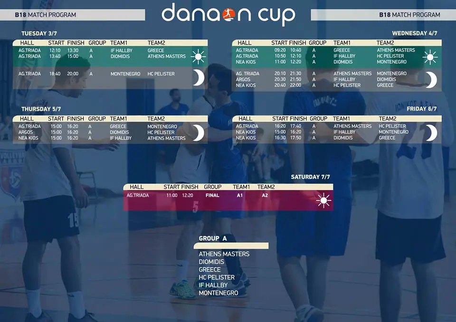Click DIOMIDIS in the Group A list
The width and height of the screenshot is (456, 322).
(x=211, y=262)
